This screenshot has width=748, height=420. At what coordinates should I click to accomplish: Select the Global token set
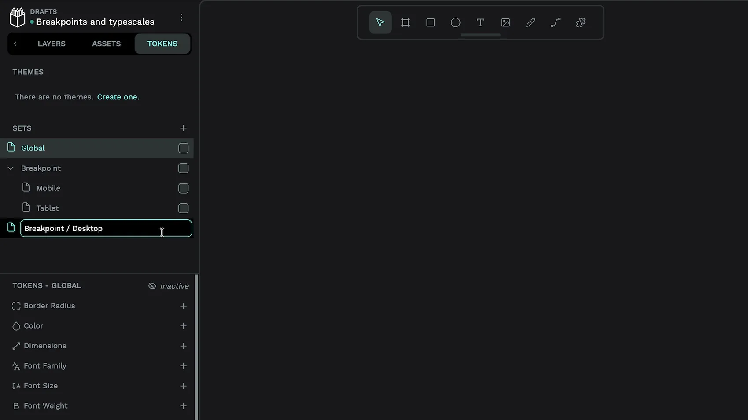(97, 148)
